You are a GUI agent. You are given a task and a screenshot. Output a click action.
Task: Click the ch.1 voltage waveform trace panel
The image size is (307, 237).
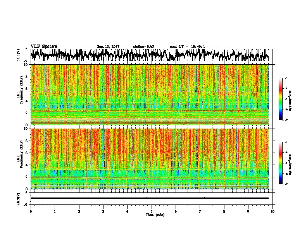pyautogui.click(x=152, y=55)
